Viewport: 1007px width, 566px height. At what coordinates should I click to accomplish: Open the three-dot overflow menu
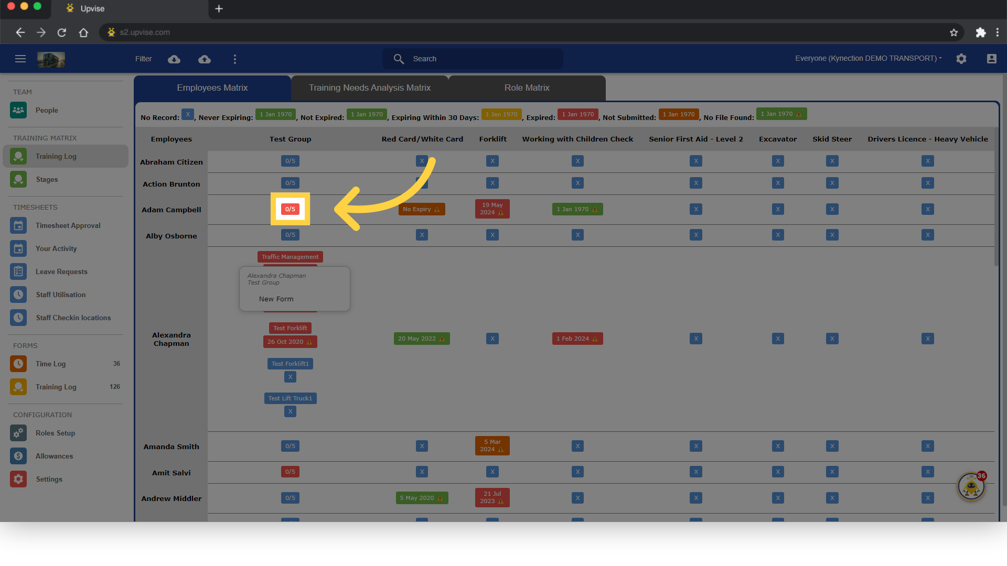235,59
